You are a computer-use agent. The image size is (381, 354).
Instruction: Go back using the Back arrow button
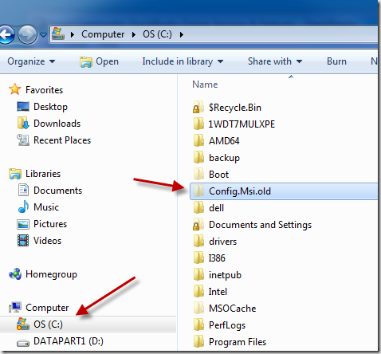pyautogui.click(x=6, y=34)
